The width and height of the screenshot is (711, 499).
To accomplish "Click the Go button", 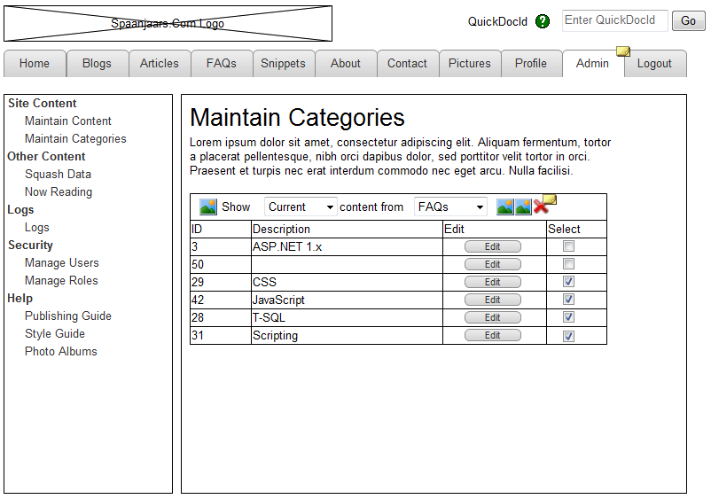I will [x=688, y=21].
